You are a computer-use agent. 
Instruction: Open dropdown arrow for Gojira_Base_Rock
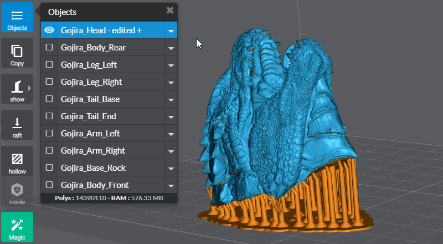(171, 169)
